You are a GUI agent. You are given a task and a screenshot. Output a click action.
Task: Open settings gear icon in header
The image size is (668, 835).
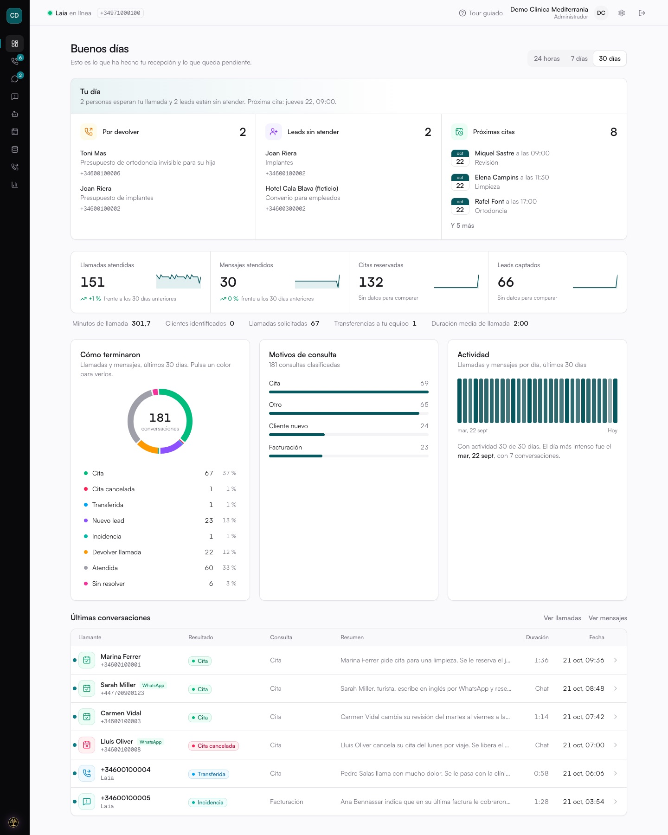click(x=622, y=13)
